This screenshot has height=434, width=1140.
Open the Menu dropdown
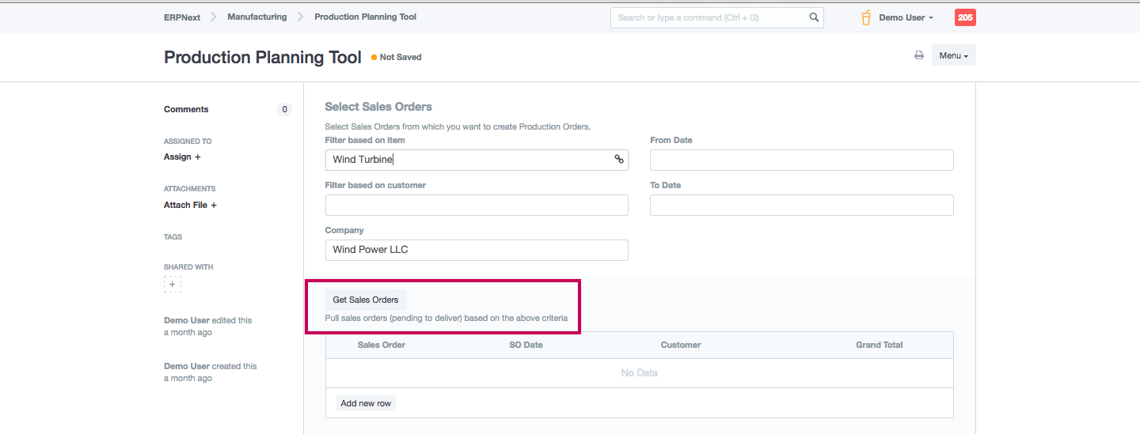[953, 55]
